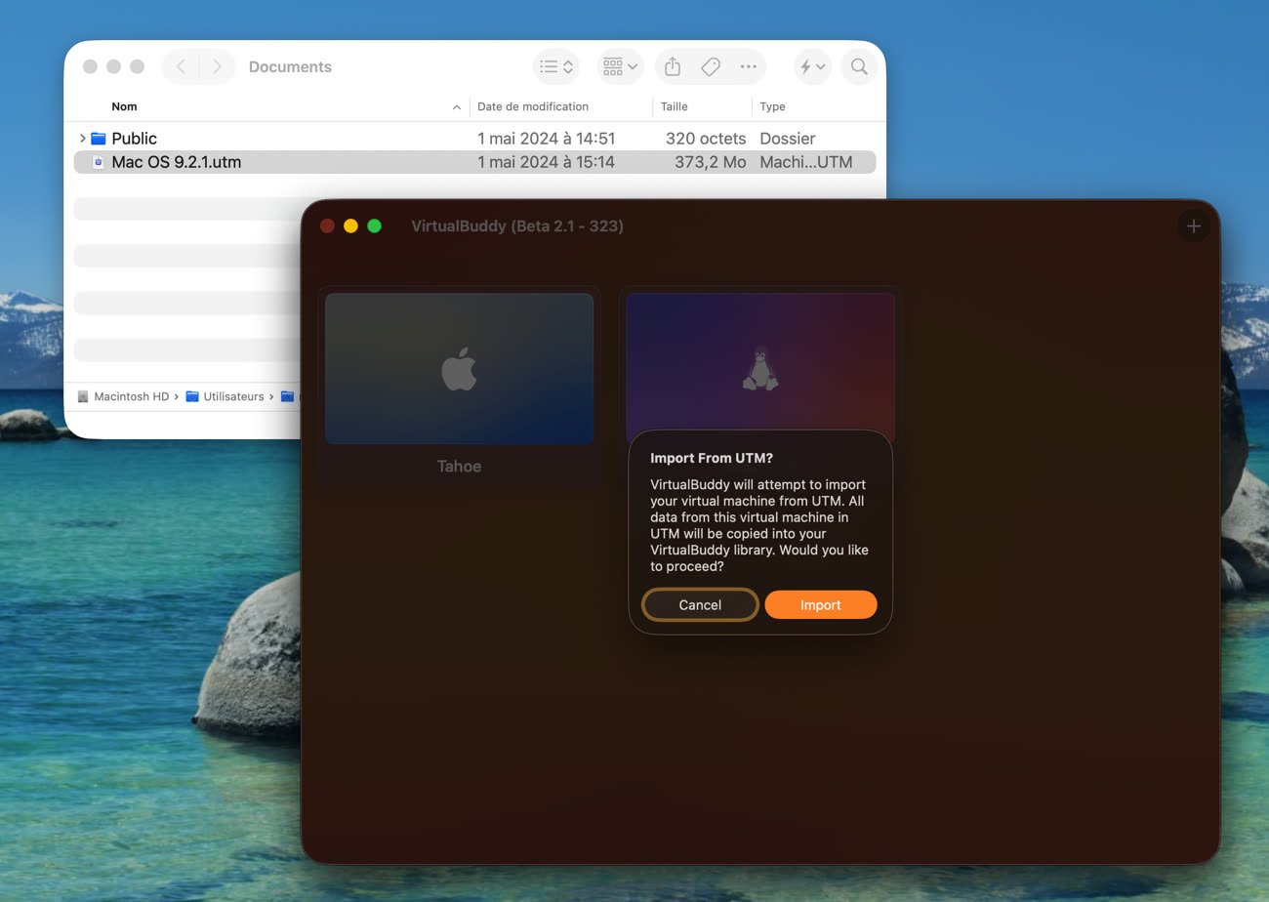
Task: Click the 1 mai 2024 à 14:51 date
Action: [x=547, y=139]
